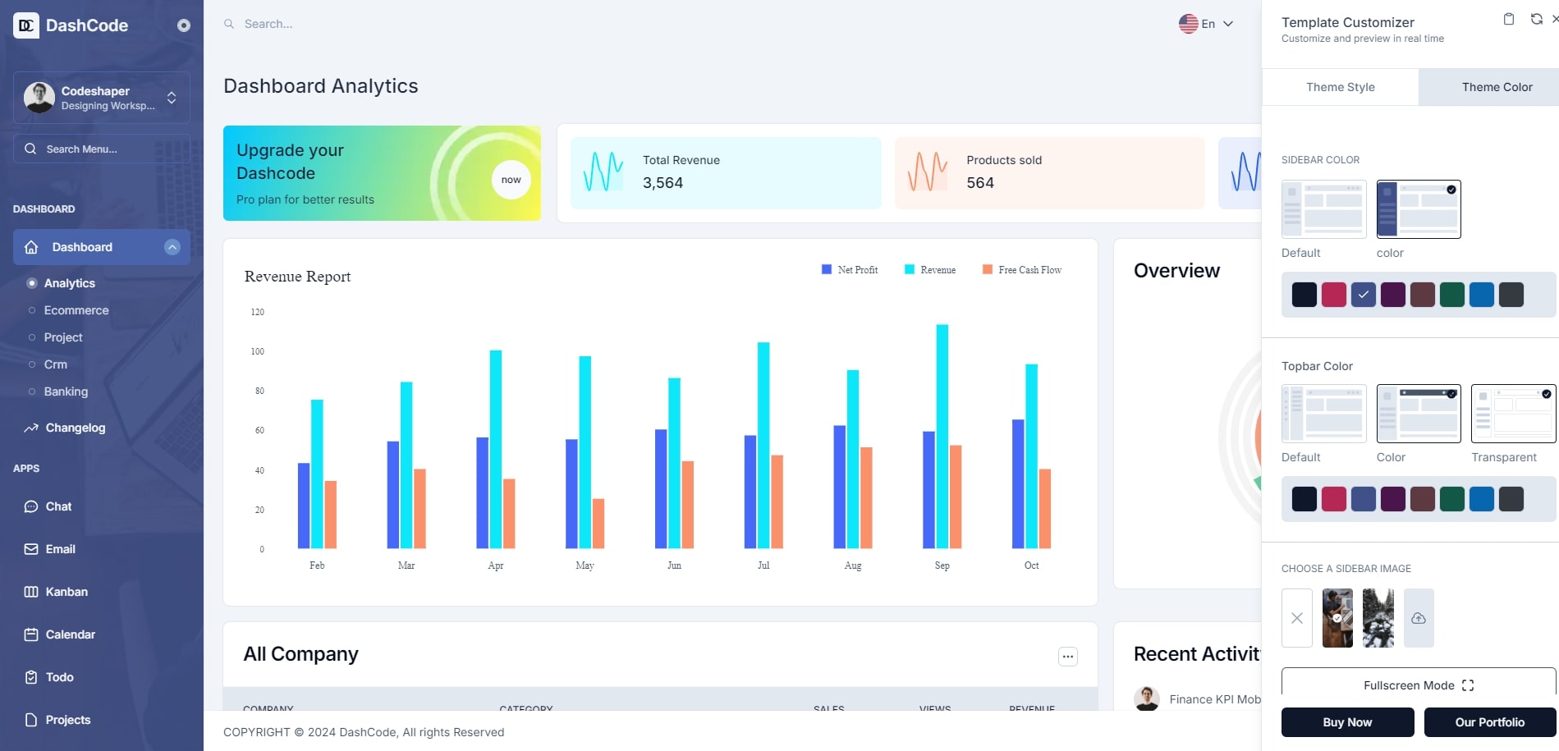Open the Ecommerce dashboard submenu item

[76, 310]
